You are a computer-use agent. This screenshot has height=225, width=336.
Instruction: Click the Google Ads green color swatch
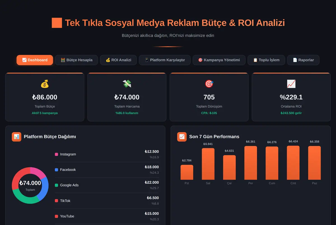pos(57,185)
